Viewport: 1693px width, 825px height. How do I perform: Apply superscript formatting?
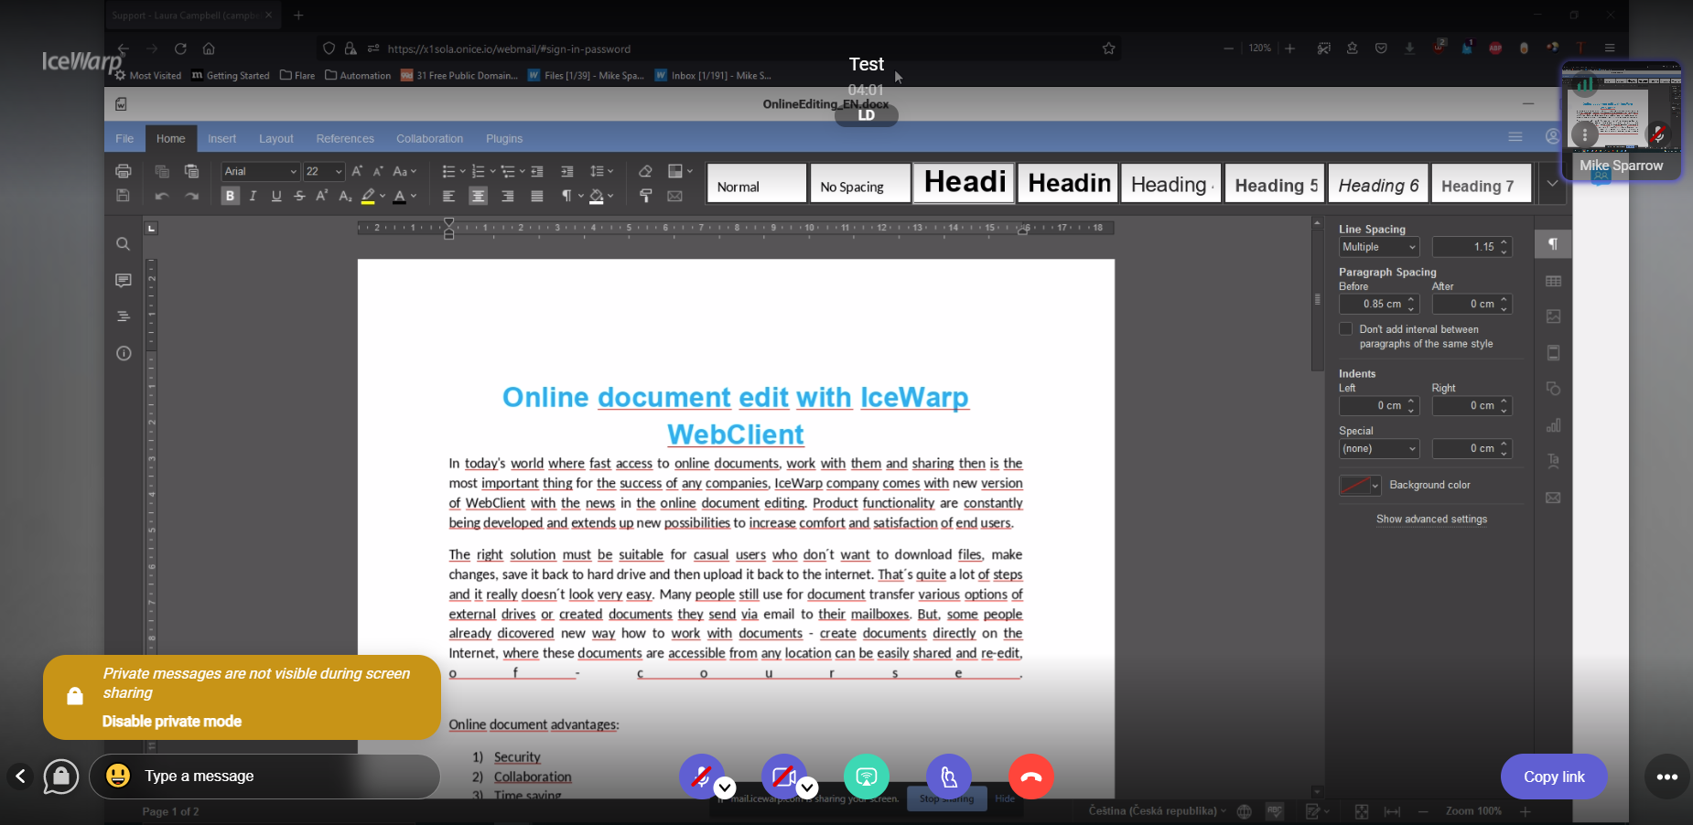322,196
